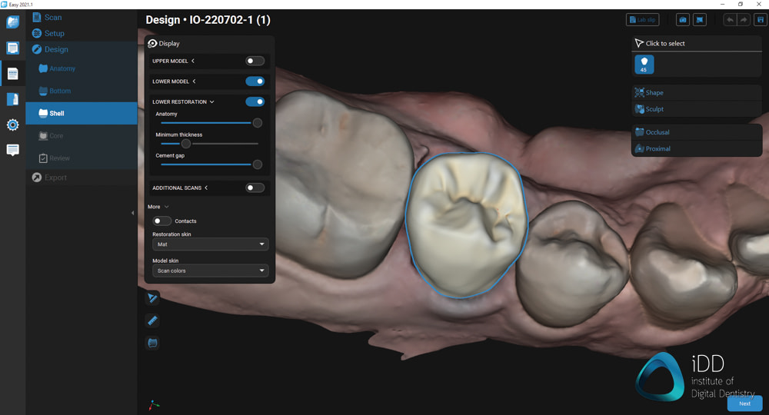Click the Minimum thickness slider handle
This screenshot has width=769, height=415.
point(185,144)
